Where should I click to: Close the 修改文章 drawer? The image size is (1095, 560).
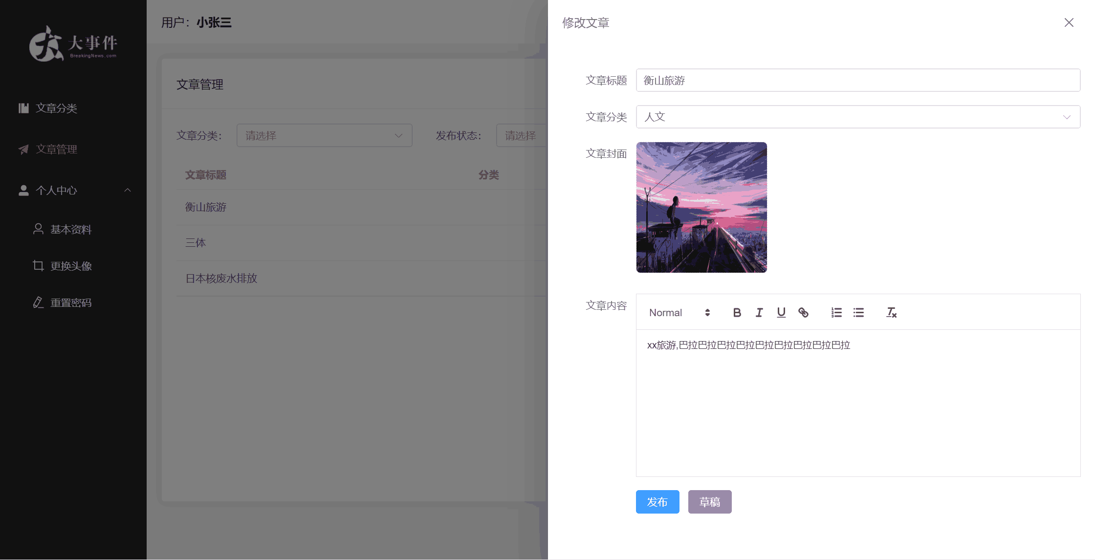pyautogui.click(x=1069, y=22)
